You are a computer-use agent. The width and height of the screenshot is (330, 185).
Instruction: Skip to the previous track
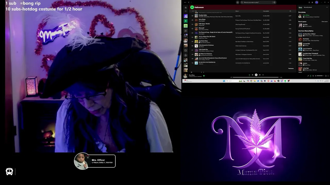tap(252, 75)
